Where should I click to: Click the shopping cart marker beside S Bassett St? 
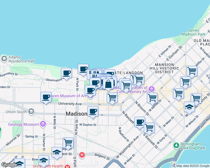pos(149,128)
